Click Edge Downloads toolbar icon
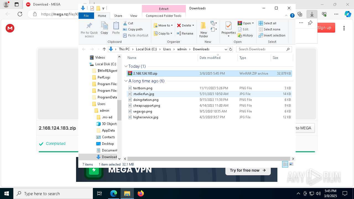The width and height of the screenshot is (354, 199). [312, 14]
